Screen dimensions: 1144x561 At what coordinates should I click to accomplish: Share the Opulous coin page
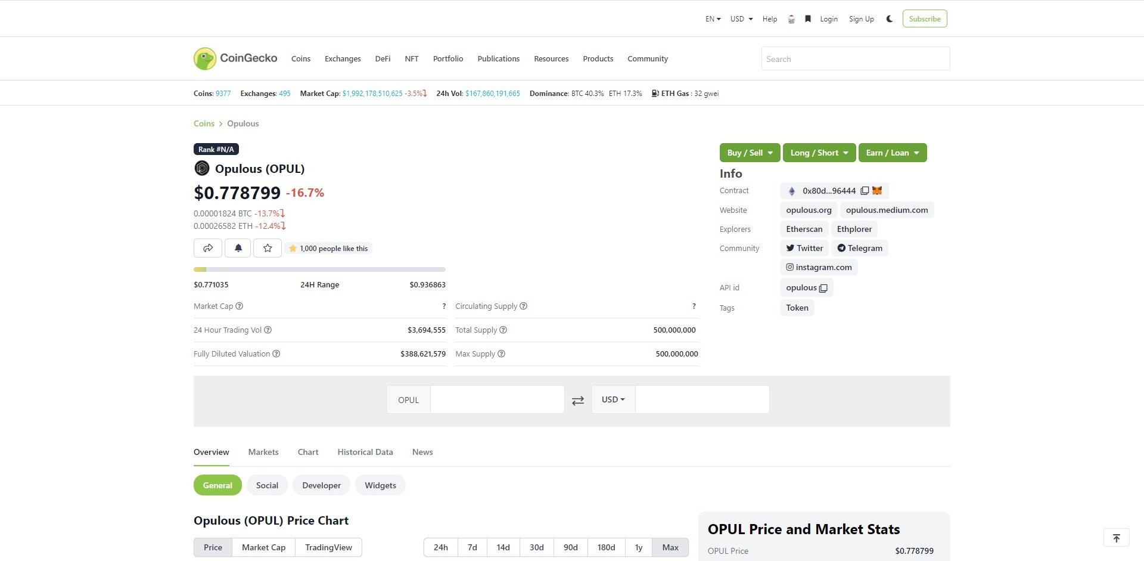pos(208,248)
